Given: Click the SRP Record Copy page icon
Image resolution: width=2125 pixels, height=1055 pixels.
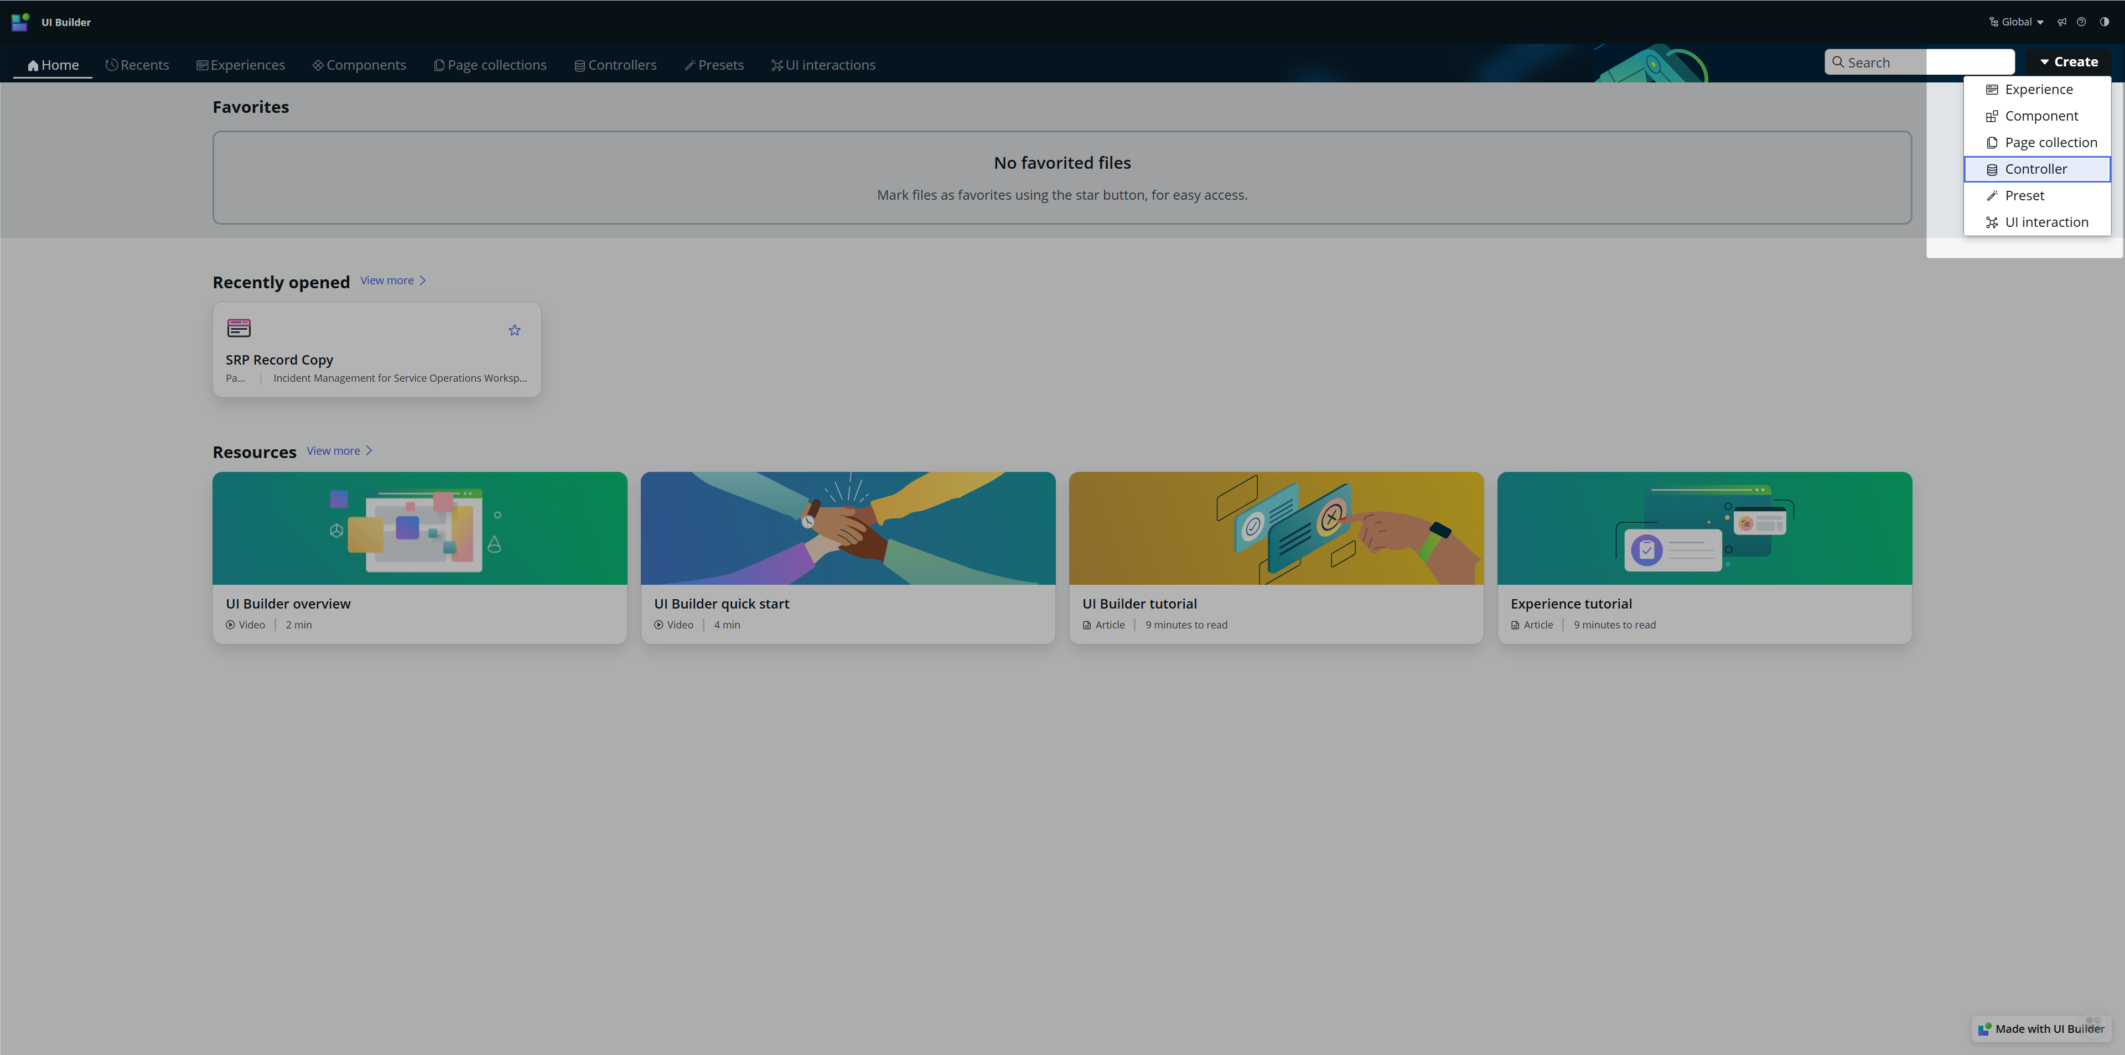Looking at the screenshot, I should click(239, 328).
